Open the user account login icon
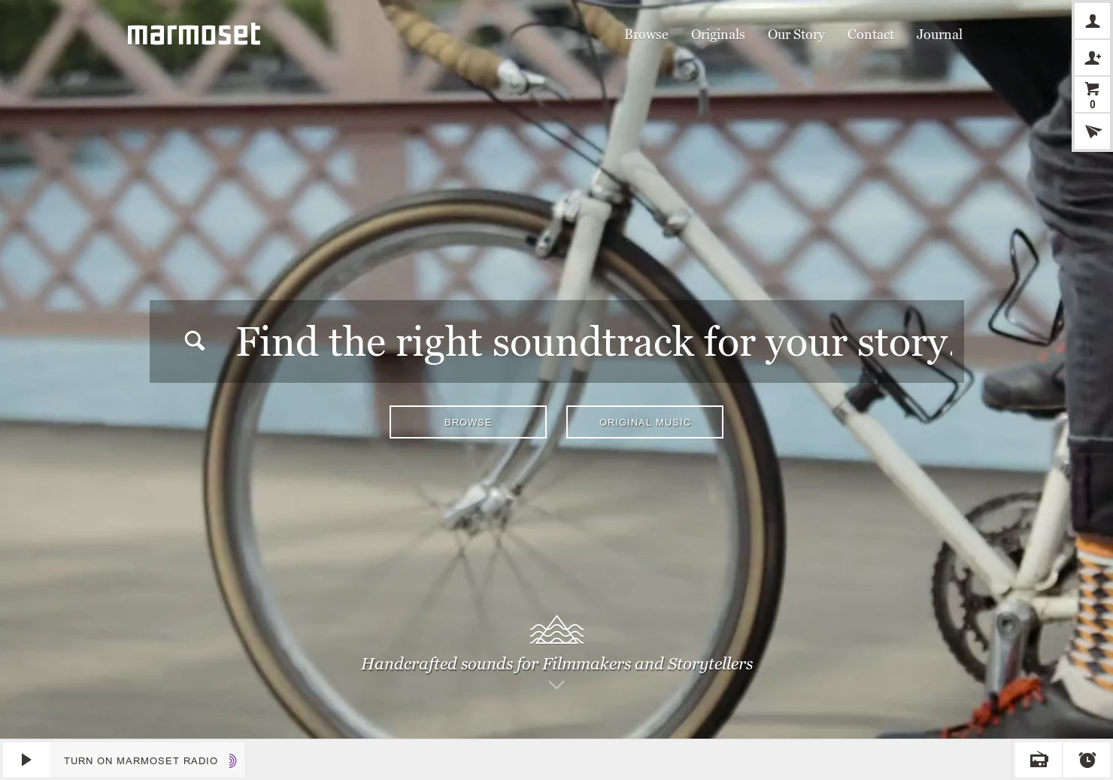 coord(1092,20)
